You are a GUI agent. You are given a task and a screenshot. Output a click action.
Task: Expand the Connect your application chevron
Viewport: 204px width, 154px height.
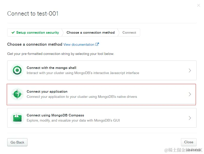pyautogui.click(x=190, y=94)
